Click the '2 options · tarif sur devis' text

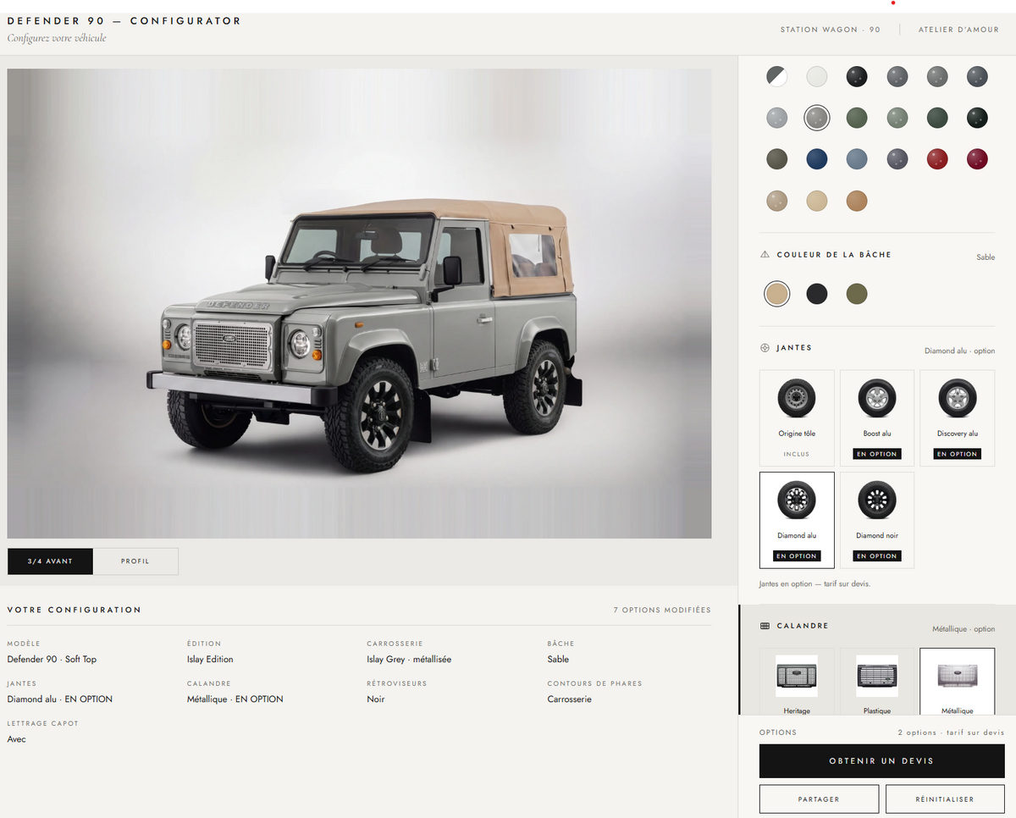(x=951, y=732)
